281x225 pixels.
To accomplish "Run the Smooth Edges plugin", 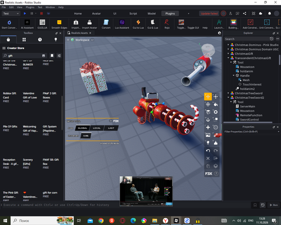I will 59,24.
